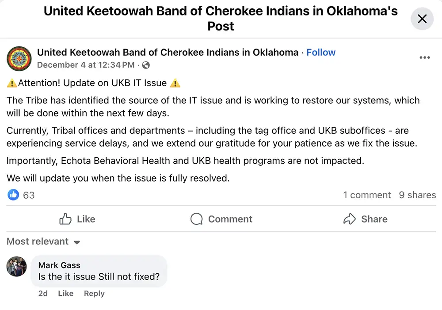This screenshot has height=310, width=442.
Task: Click the globe privacy audience icon
Action: point(145,65)
